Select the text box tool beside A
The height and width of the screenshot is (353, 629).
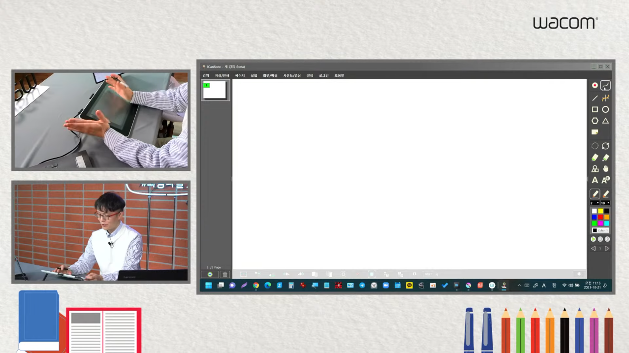click(605, 180)
